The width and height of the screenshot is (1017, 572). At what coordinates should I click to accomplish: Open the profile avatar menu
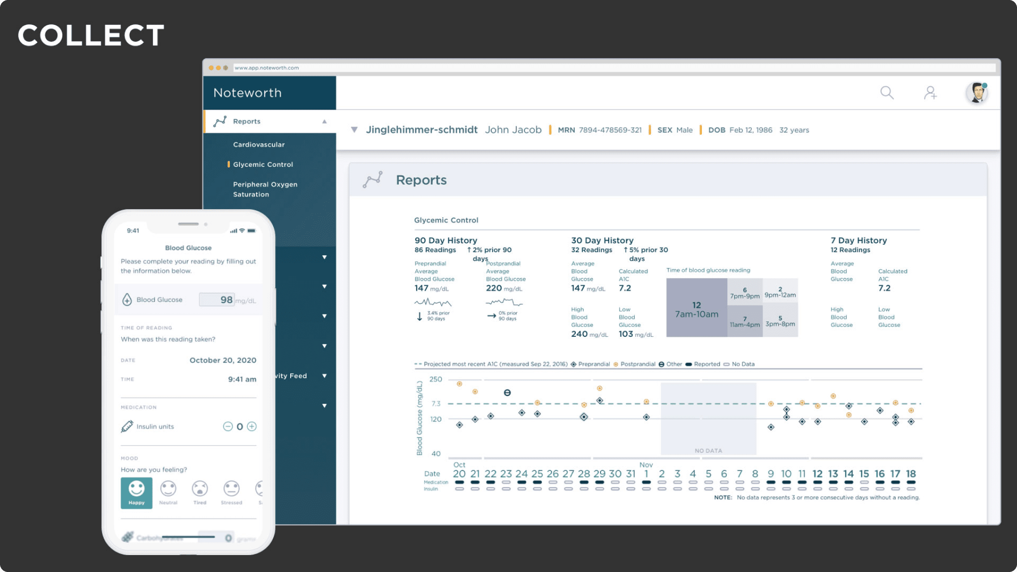pyautogui.click(x=976, y=92)
